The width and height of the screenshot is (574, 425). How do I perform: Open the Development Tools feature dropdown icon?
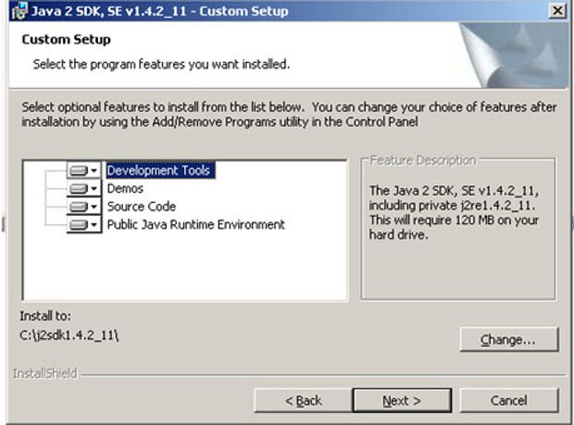click(84, 170)
